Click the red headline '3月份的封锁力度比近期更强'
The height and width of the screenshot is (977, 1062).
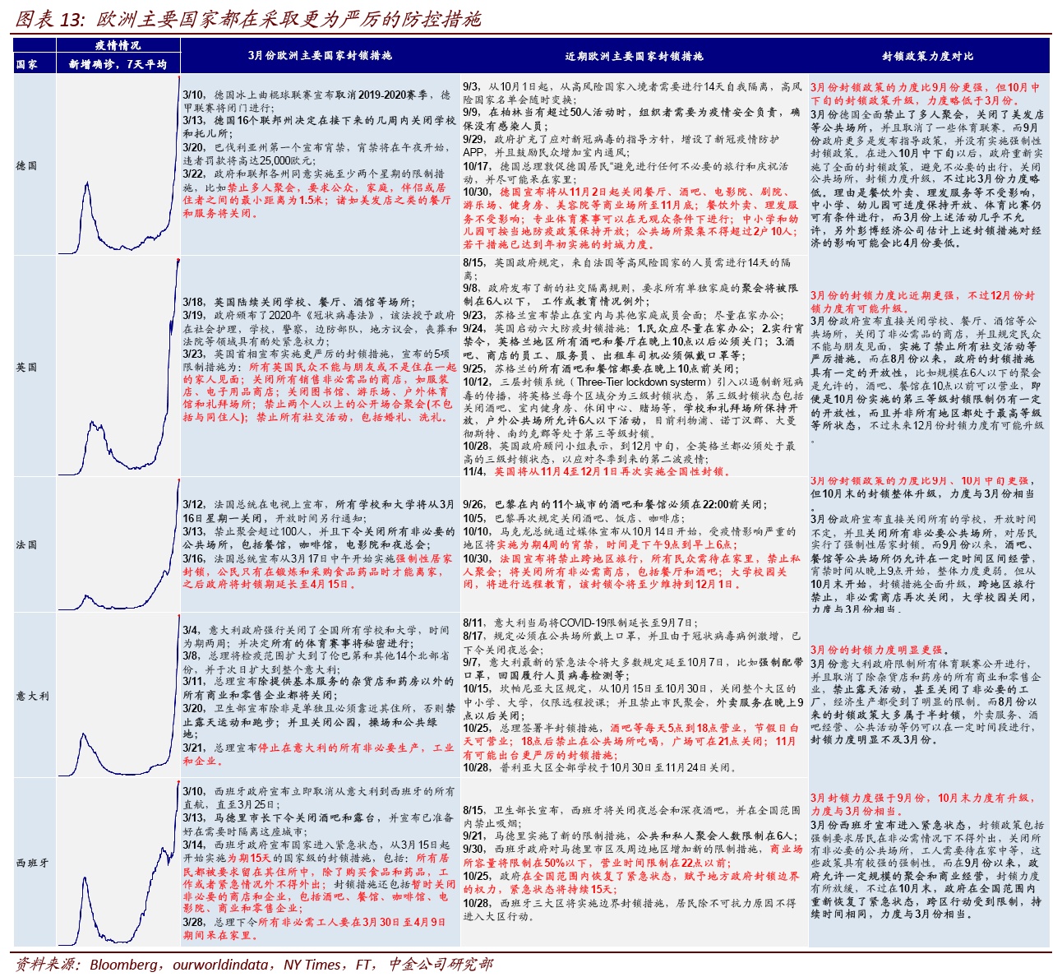tap(923, 302)
